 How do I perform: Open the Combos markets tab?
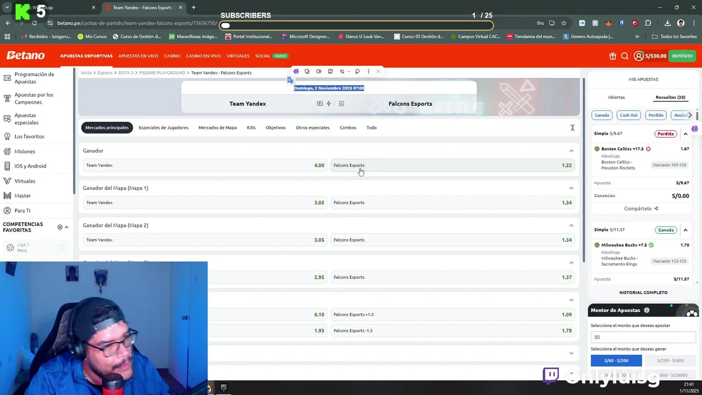[x=348, y=128]
